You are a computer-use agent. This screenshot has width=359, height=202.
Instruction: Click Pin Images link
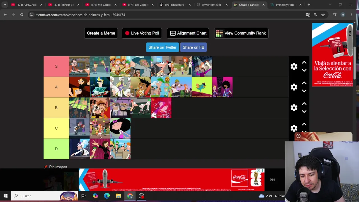pyautogui.click(x=58, y=167)
